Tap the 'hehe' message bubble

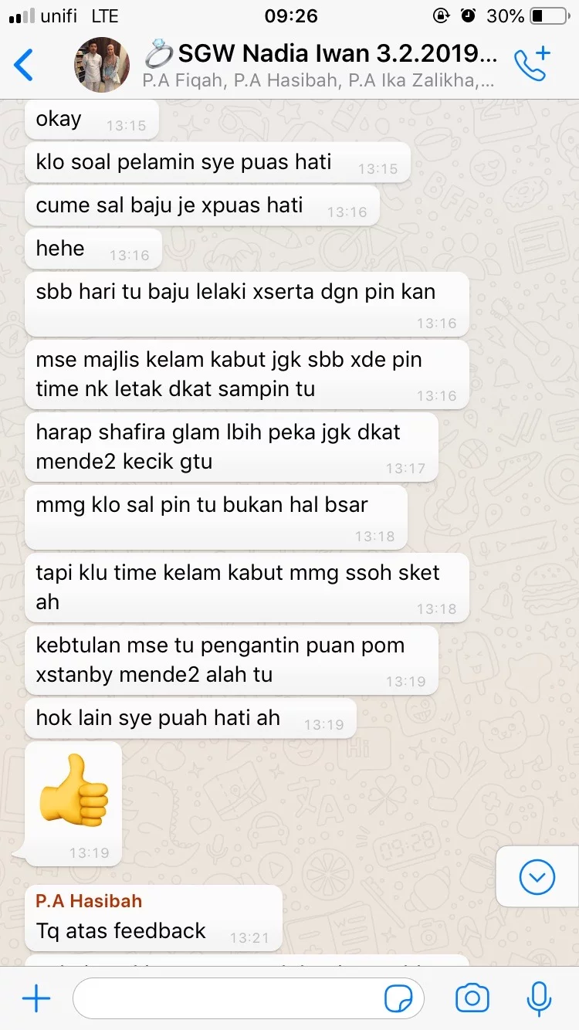tap(93, 249)
